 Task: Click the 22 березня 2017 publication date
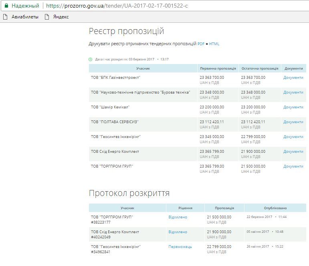(259, 217)
